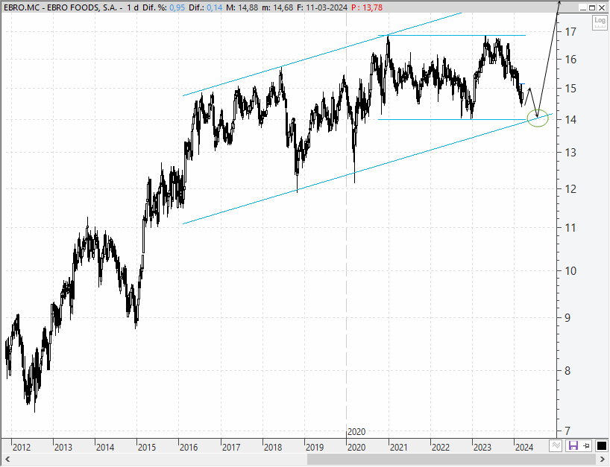
Task: Click the 16 price axis label
Action: coord(570,60)
